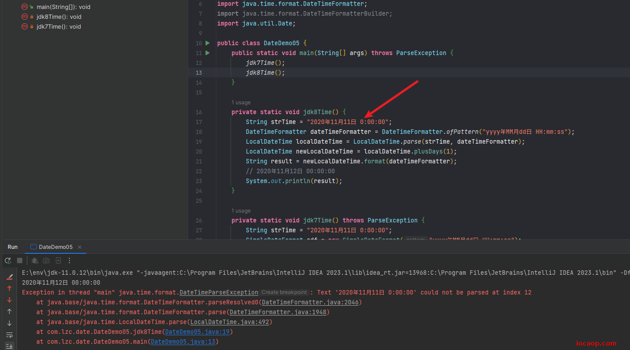Click 'could not be parsed at index 12' text
This screenshot has width=630, height=350.
[476, 292]
